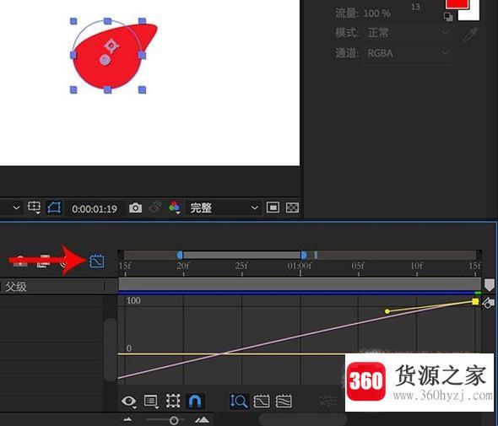The image size is (498, 426).
Task: Click the current time 0:00:01:19 display
Action: (x=95, y=209)
